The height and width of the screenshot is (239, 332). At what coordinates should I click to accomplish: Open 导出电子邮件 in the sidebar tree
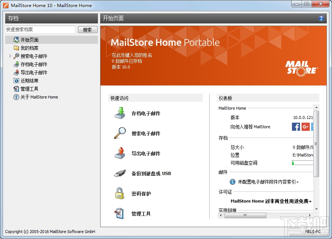[x=34, y=72]
